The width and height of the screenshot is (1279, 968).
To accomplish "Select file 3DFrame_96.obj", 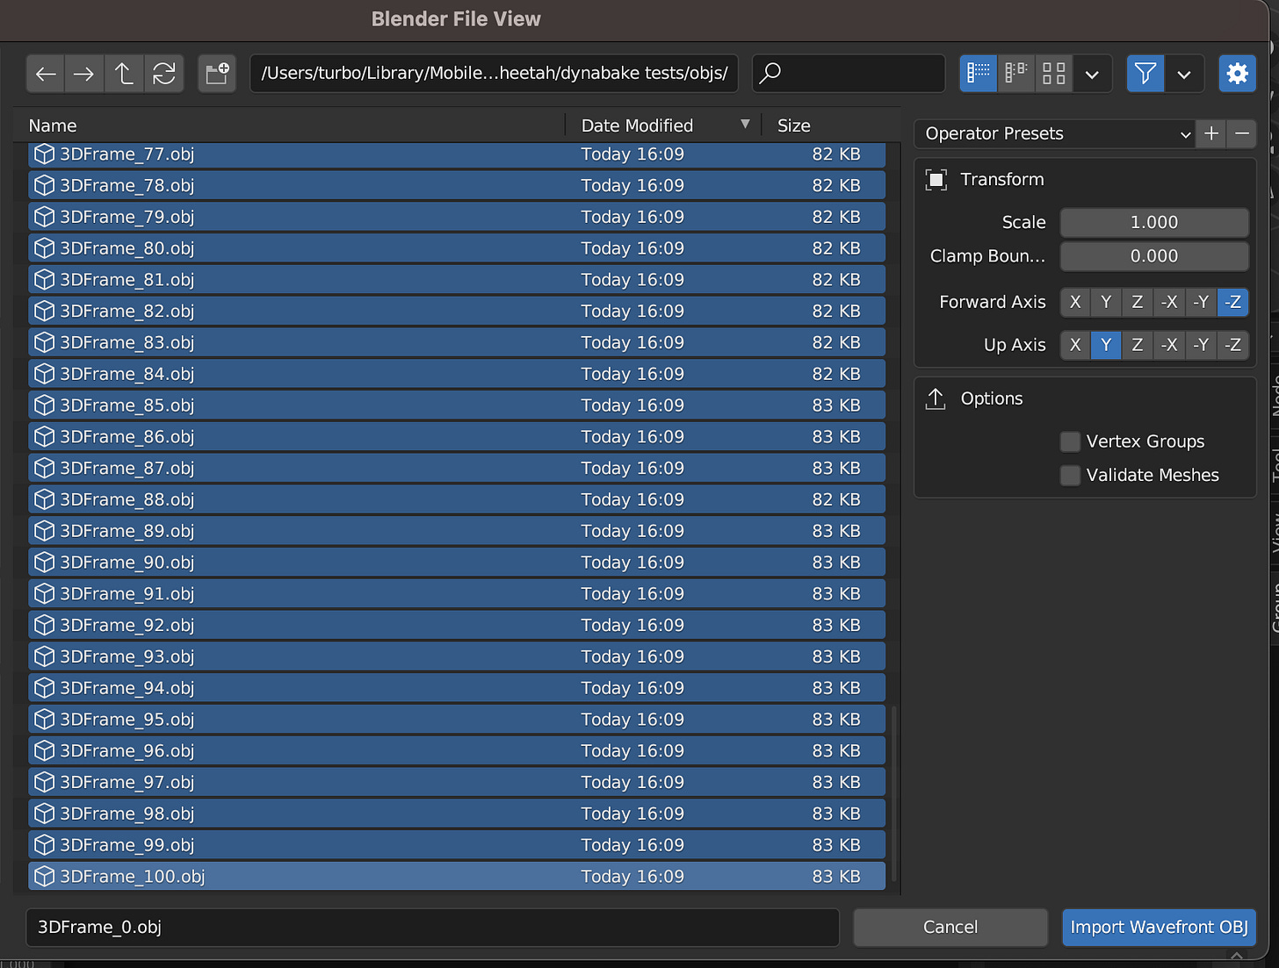I will [456, 750].
